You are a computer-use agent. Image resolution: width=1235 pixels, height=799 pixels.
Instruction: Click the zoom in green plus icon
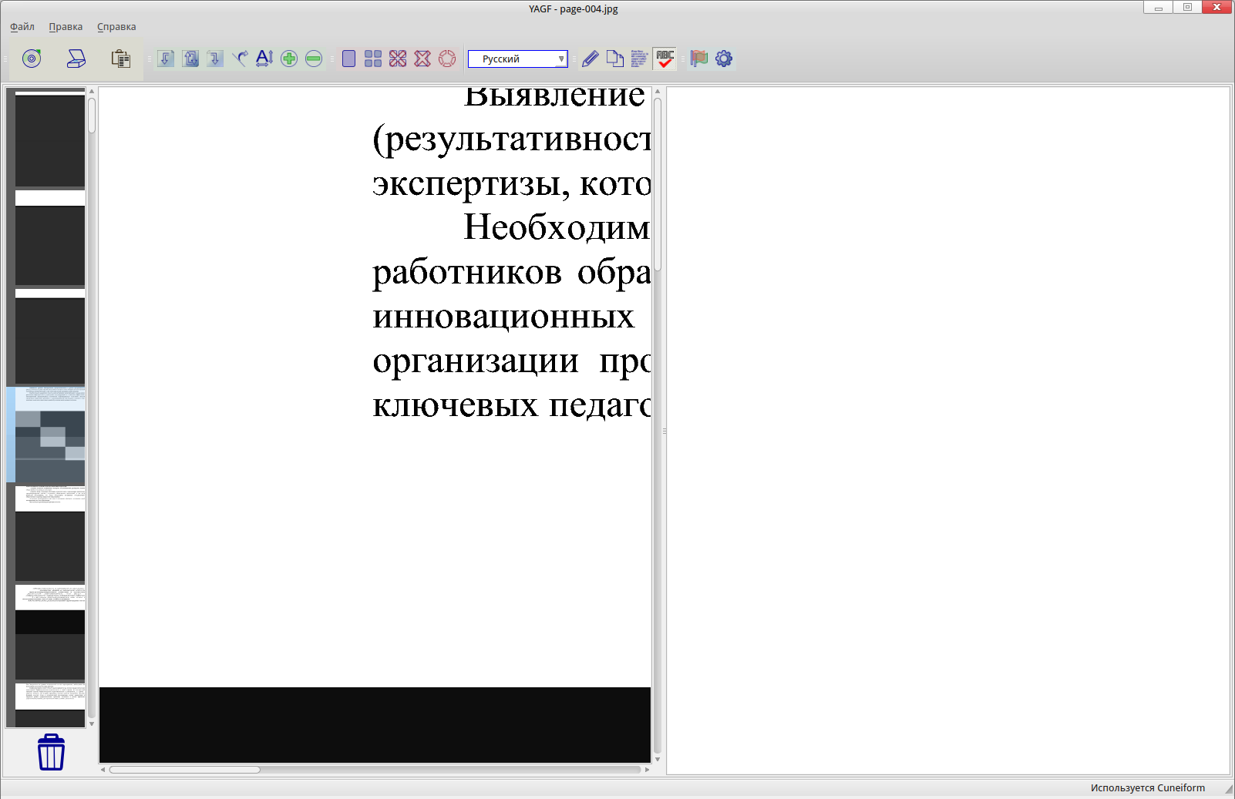click(289, 59)
